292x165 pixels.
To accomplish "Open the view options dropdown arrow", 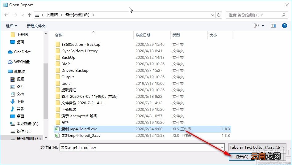I will (263, 26).
